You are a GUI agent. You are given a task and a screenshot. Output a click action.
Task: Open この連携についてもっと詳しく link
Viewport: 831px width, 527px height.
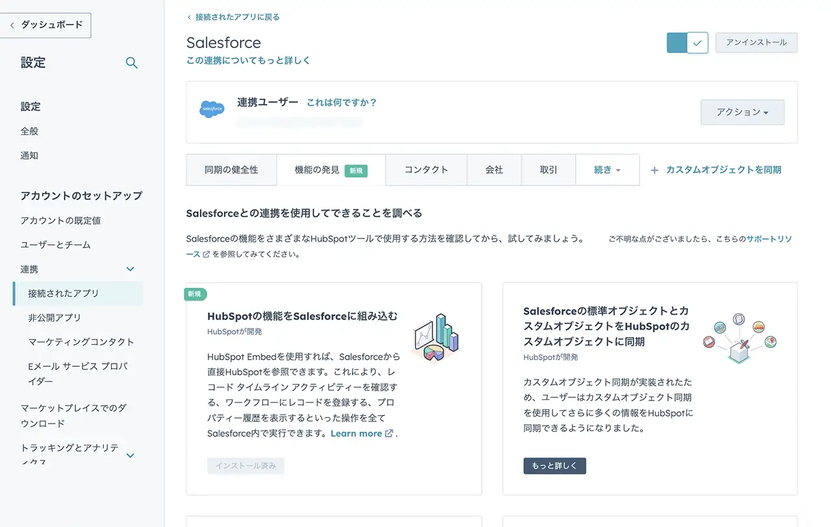pos(248,60)
